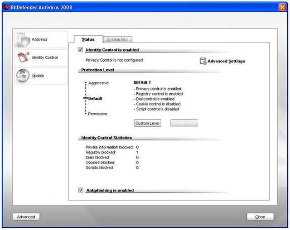Click the BitDefender logo in title bar
The width and height of the screenshot is (290, 230).
pyautogui.click(x=6, y=7)
